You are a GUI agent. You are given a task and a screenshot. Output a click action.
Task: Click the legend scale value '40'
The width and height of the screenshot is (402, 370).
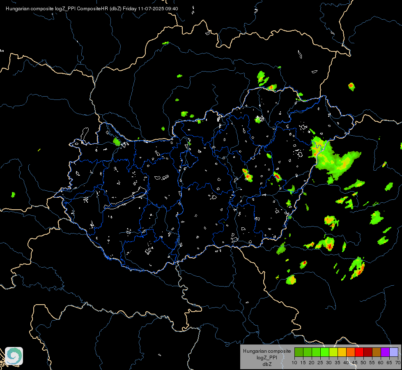click(x=346, y=363)
